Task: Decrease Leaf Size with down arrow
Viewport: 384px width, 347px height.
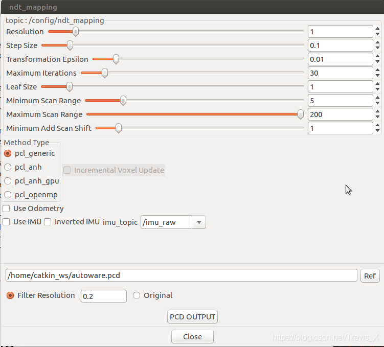Action: (x=378, y=89)
